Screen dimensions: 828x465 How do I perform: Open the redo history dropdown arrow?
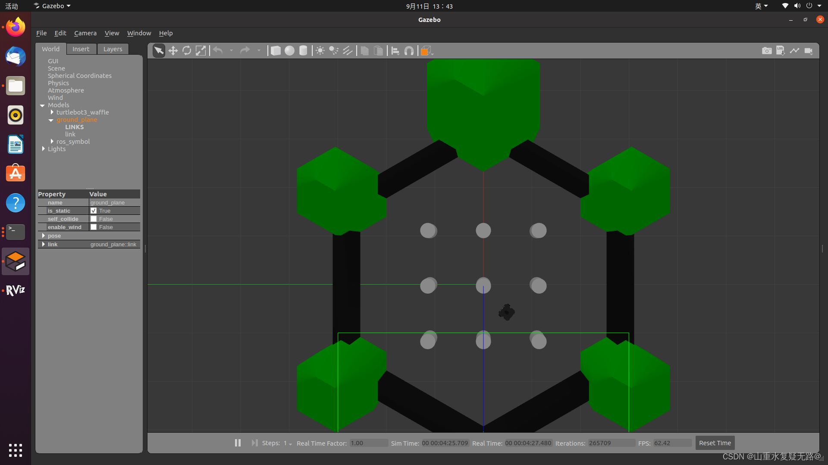[x=259, y=51]
